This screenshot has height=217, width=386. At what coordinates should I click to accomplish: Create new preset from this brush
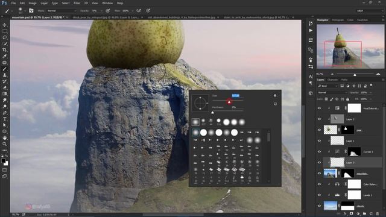coord(275,104)
